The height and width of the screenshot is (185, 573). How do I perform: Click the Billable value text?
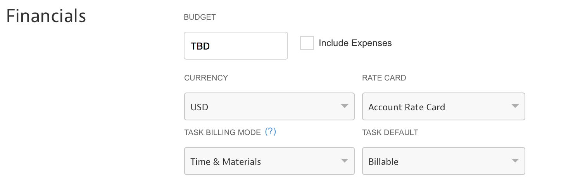tap(383, 161)
